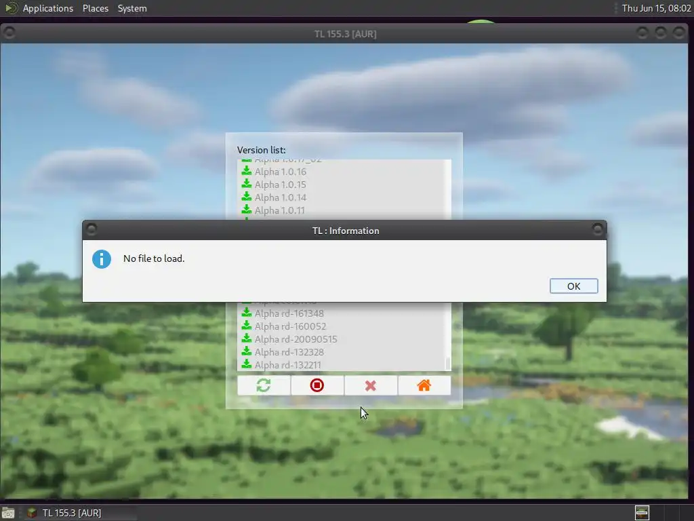Open the Places menu
This screenshot has width=694, height=521.
[95, 8]
